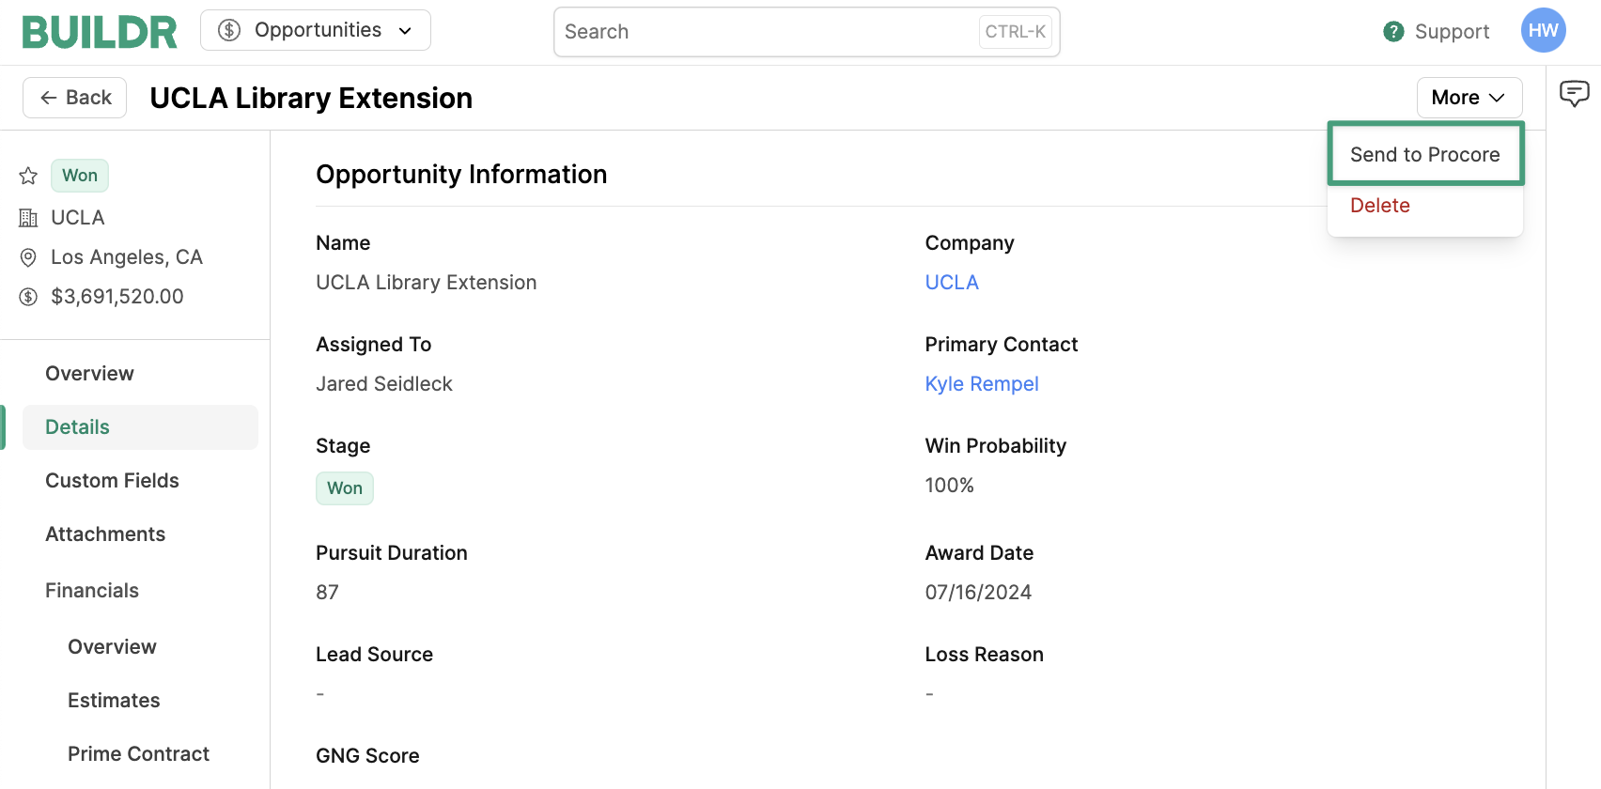Click the building icon next to UCLA
The image size is (1601, 789).
coord(28,218)
